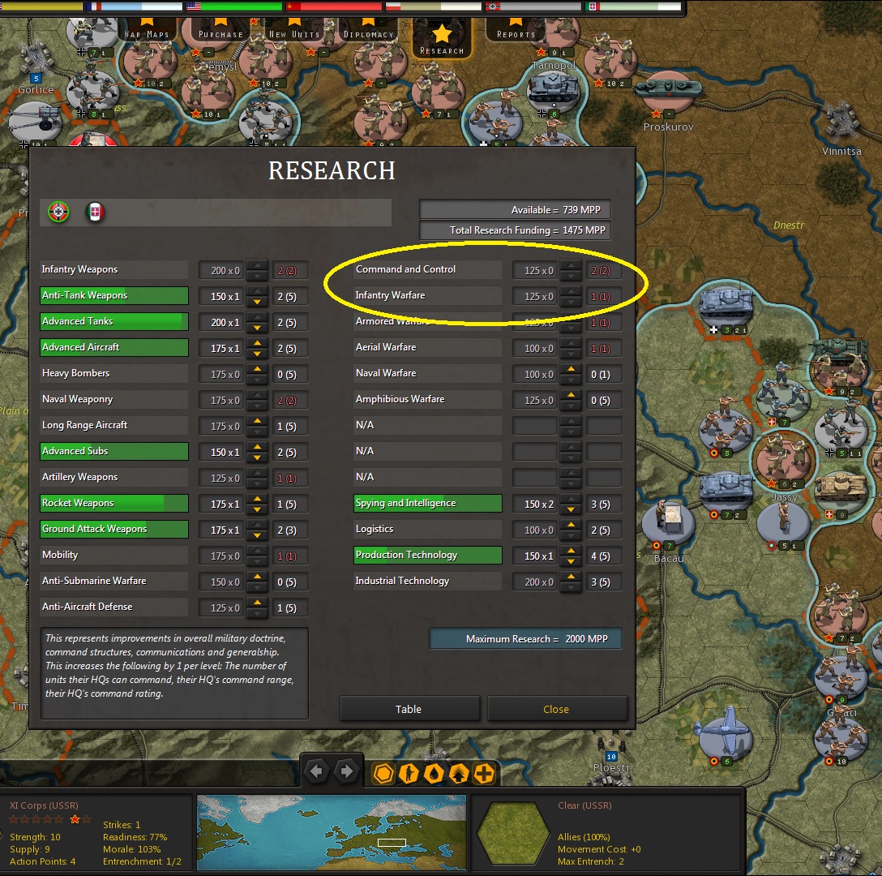Click the Rocket Weapons green progress bar
882x876 pixels.
[x=114, y=503]
